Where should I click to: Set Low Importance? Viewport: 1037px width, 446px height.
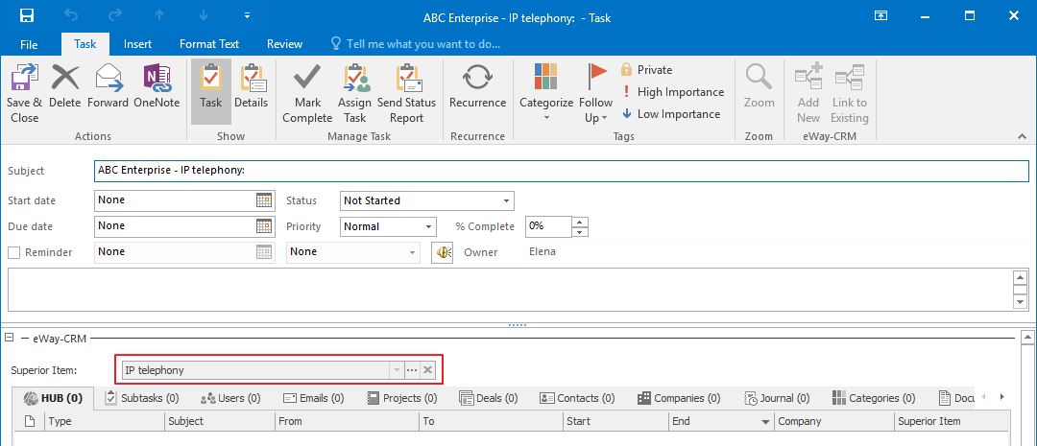[x=670, y=113]
